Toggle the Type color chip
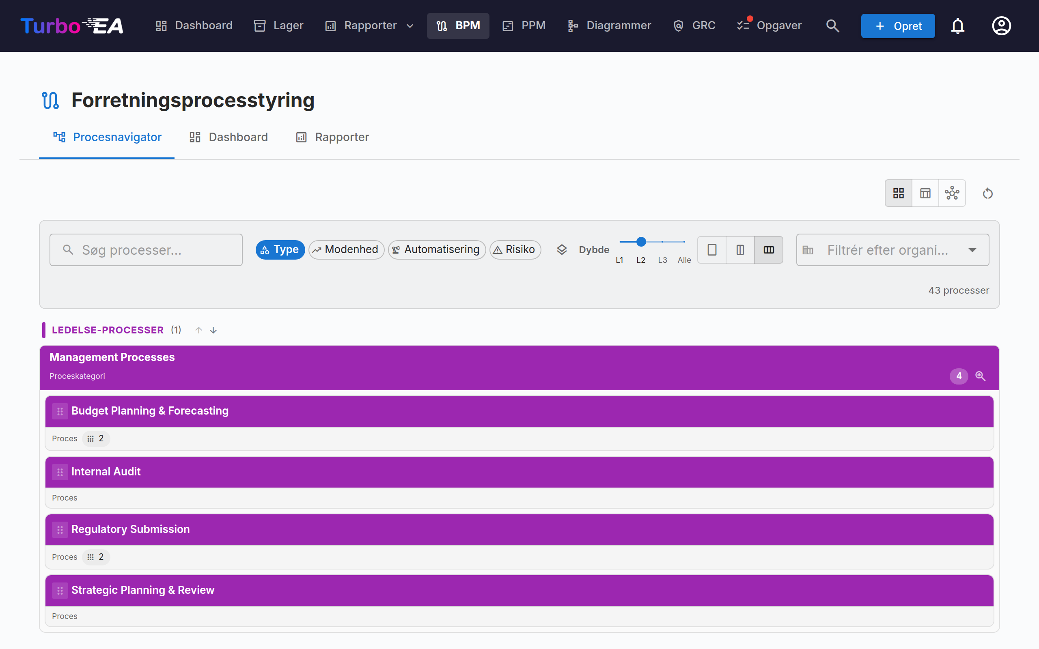This screenshot has width=1039, height=649. (280, 249)
